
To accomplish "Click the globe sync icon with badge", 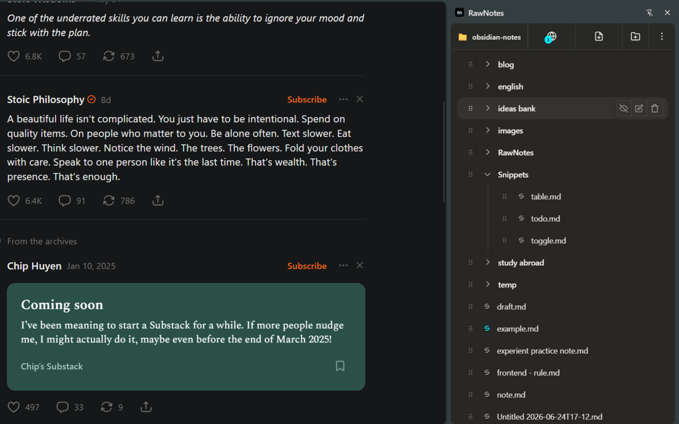I will click(551, 37).
